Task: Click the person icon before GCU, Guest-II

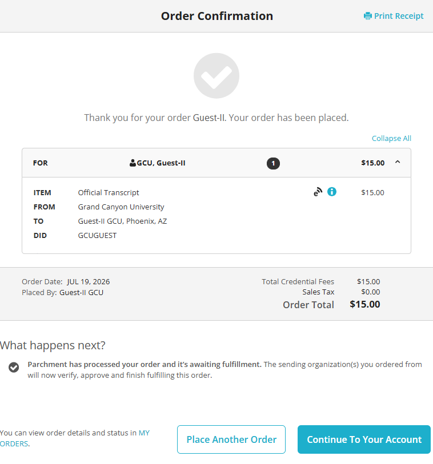Action: click(133, 163)
